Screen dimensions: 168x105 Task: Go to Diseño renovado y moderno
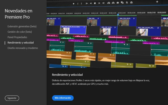click(x=23, y=48)
